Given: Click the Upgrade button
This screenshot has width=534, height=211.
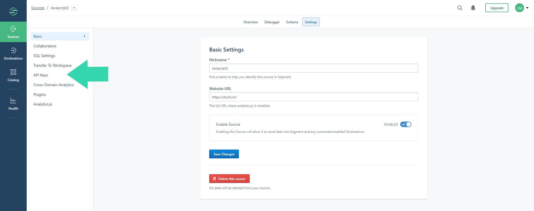Looking at the screenshot, I should pos(496,8).
